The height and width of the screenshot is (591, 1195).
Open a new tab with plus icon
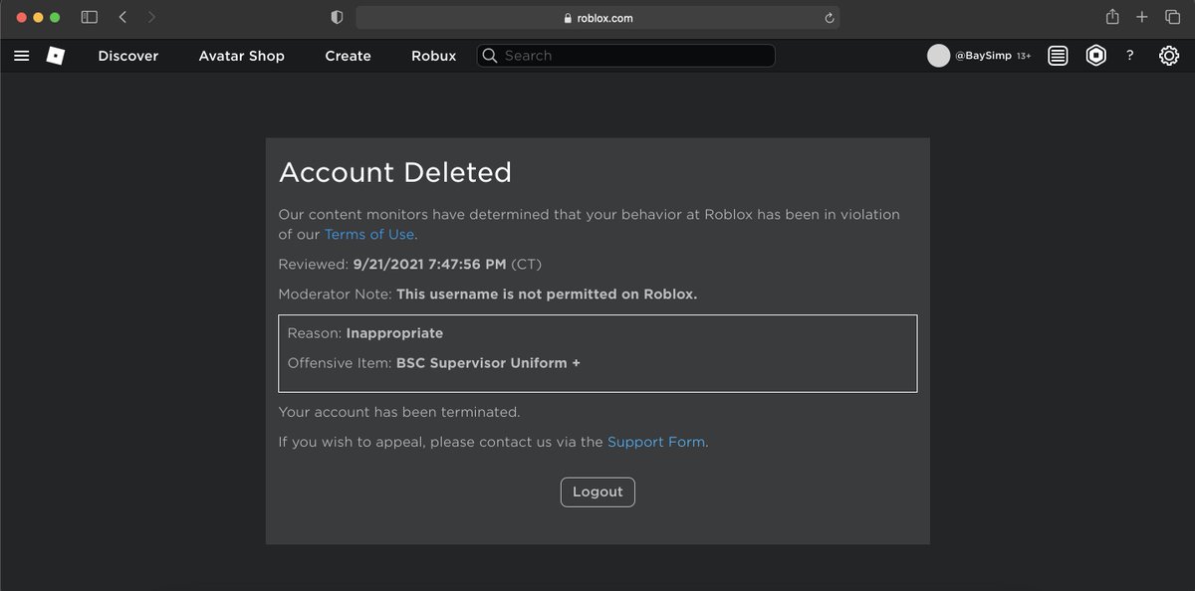(1142, 17)
